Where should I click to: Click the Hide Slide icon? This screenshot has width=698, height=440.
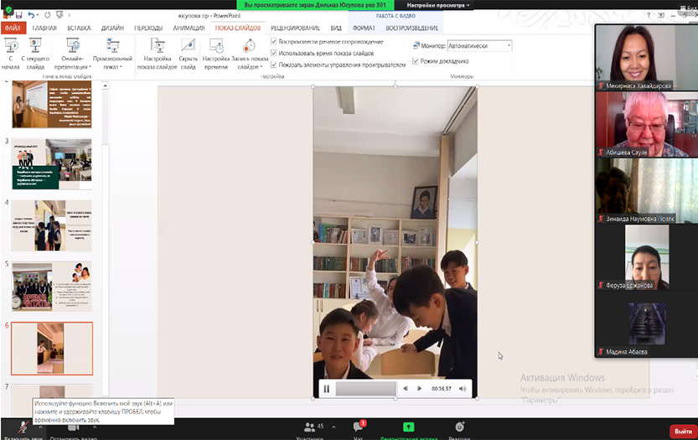click(189, 47)
